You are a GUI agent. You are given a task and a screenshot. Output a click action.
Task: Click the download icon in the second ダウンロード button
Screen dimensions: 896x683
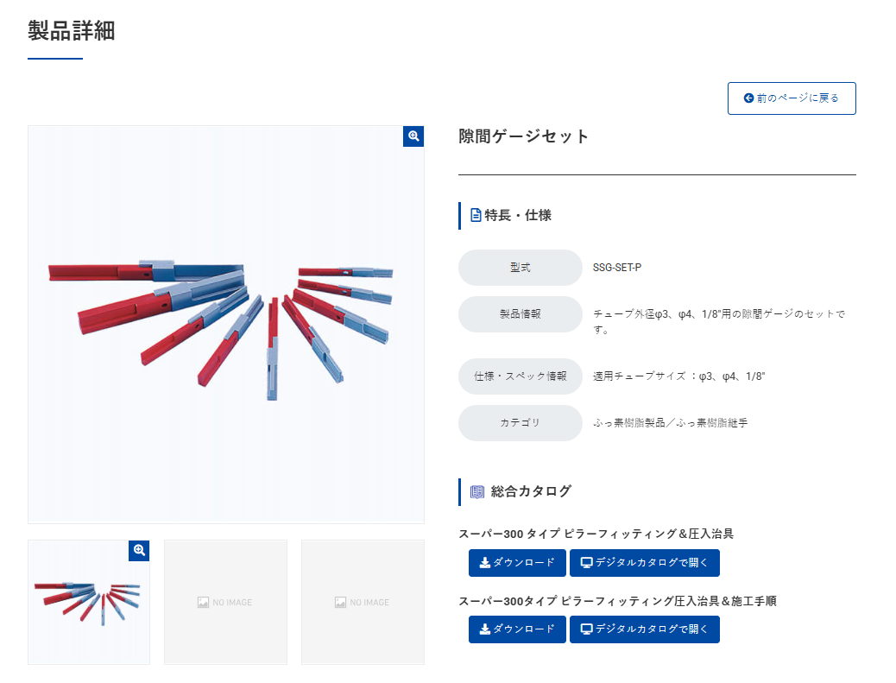pos(484,629)
